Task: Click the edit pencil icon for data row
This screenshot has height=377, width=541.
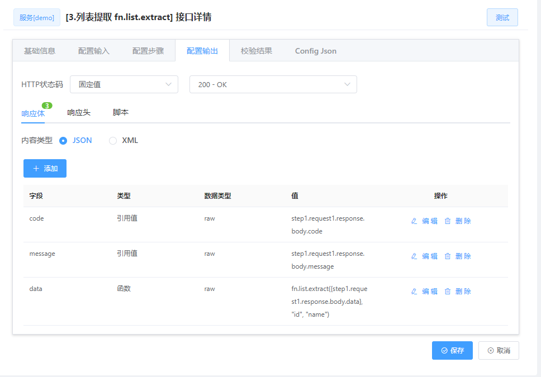Action: pyautogui.click(x=412, y=291)
